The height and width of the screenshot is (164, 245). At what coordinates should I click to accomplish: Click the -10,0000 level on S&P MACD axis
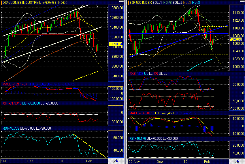pos(238,134)
